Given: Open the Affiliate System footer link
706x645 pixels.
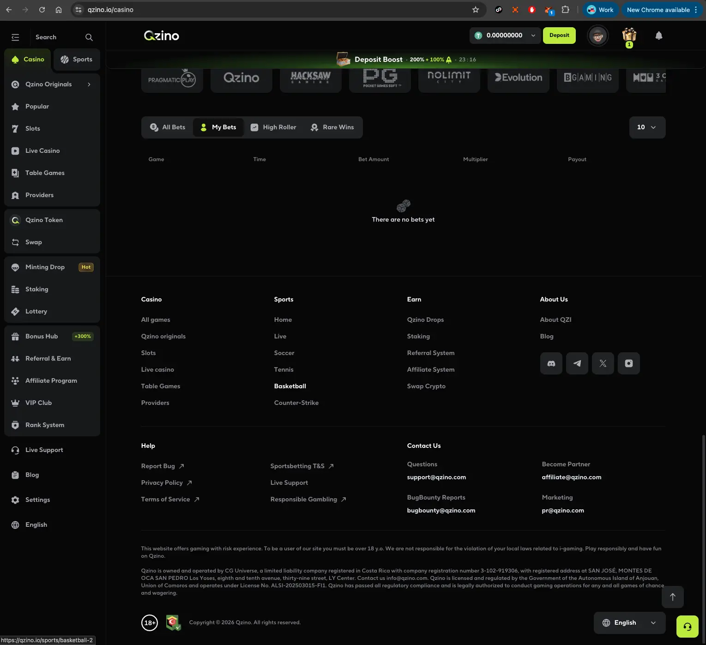Looking at the screenshot, I should 431,370.
